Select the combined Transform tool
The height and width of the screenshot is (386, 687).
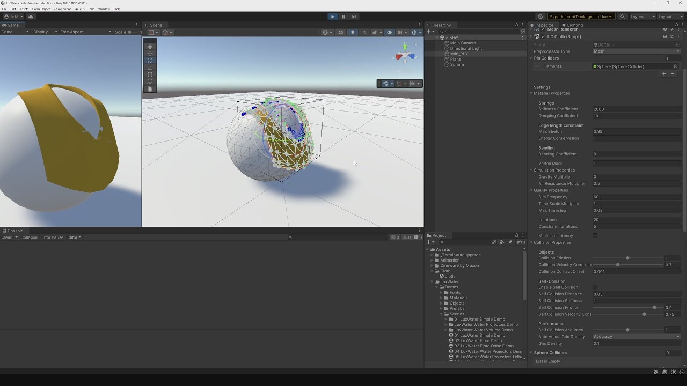click(150, 81)
